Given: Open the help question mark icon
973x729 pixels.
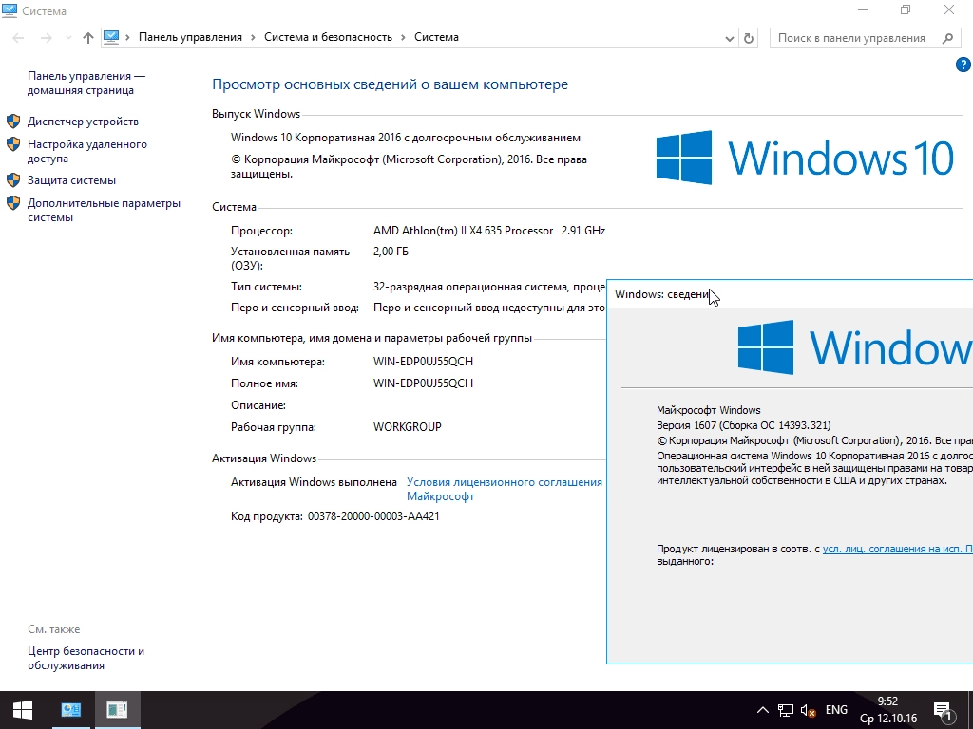Looking at the screenshot, I should pyautogui.click(x=963, y=65).
